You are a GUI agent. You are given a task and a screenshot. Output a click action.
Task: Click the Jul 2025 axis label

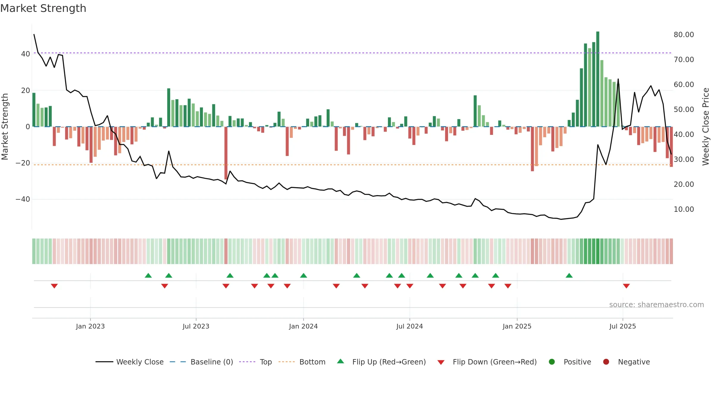[x=623, y=326]
